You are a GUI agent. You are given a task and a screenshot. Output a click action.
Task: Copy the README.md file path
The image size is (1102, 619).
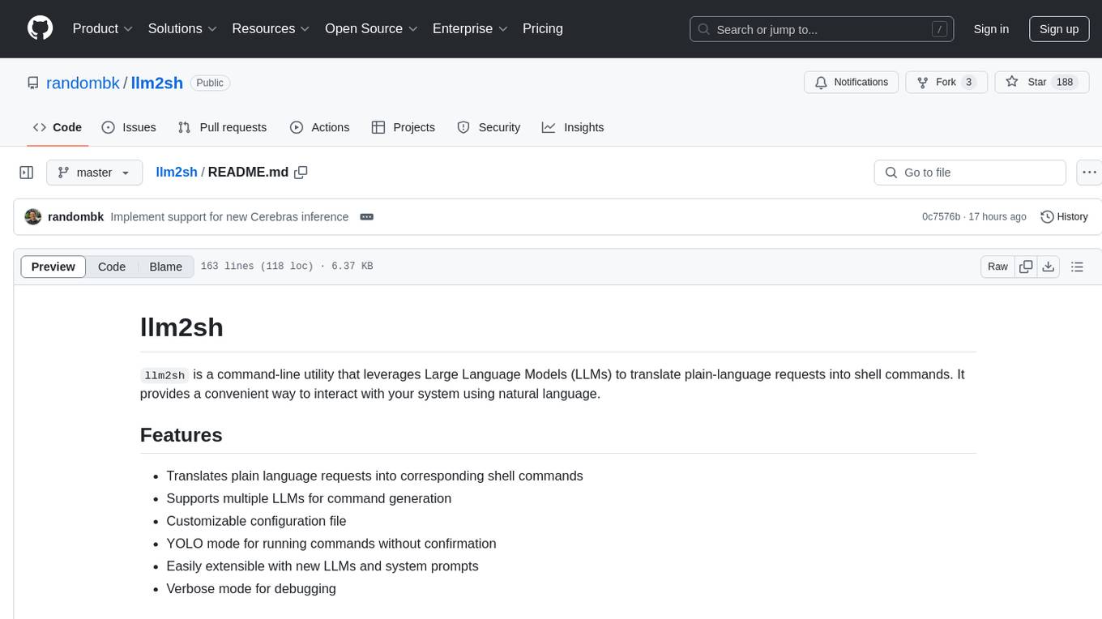(301, 172)
